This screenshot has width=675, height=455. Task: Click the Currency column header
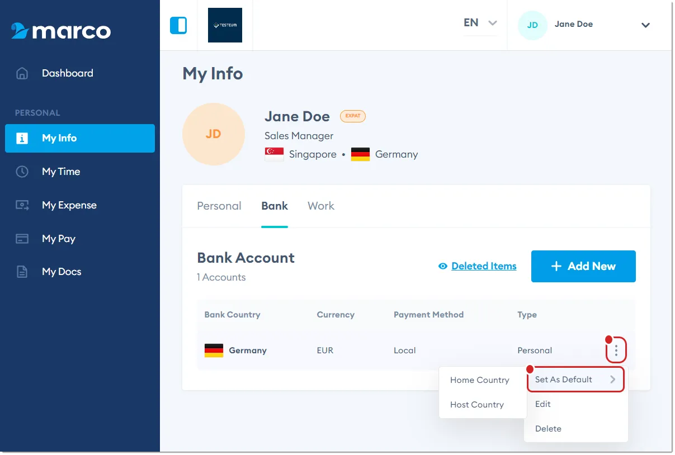[336, 315]
